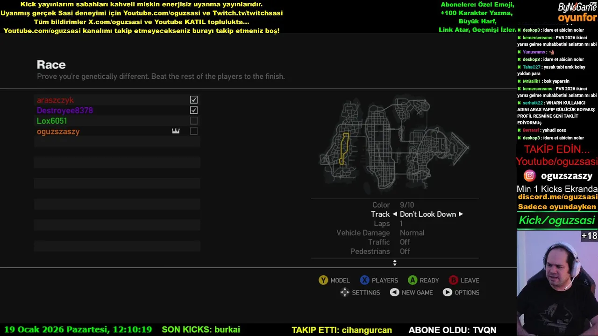Select next track with right arrow
This screenshot has height=336, width=598.
pyautogui.click(x=461, y=214)
